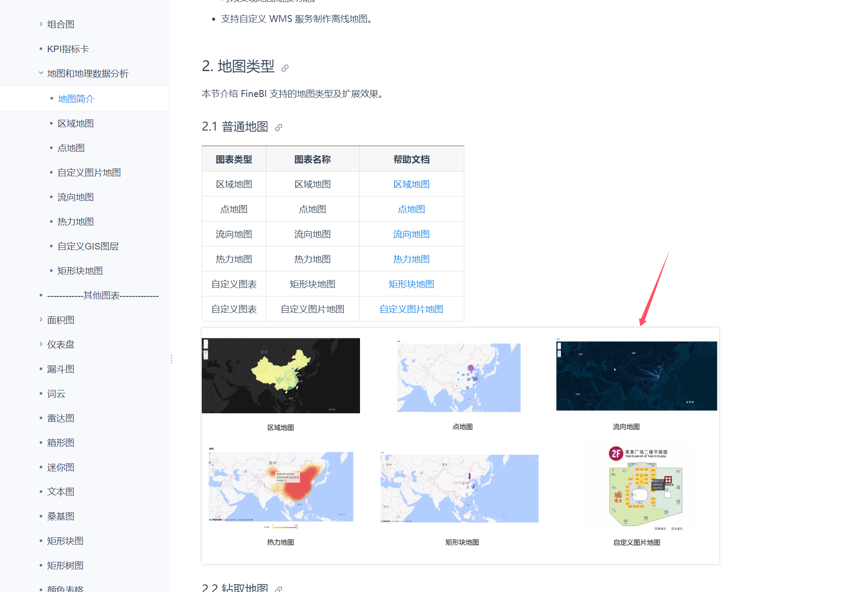The height and width of the screenshot is (592, 864).
Task: Open 迷你图 sidebar item
Action: 61,467
